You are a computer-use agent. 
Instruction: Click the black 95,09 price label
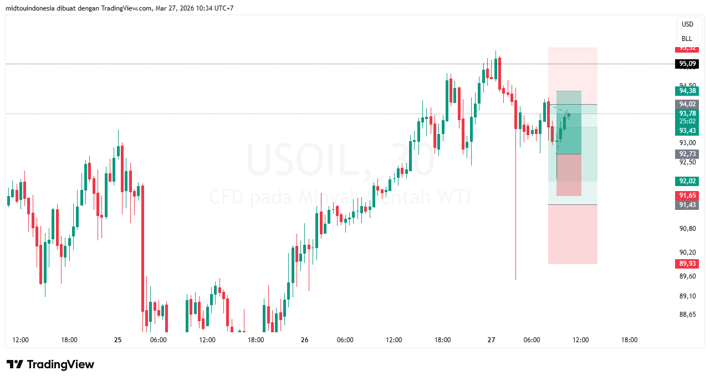point(687,64)
